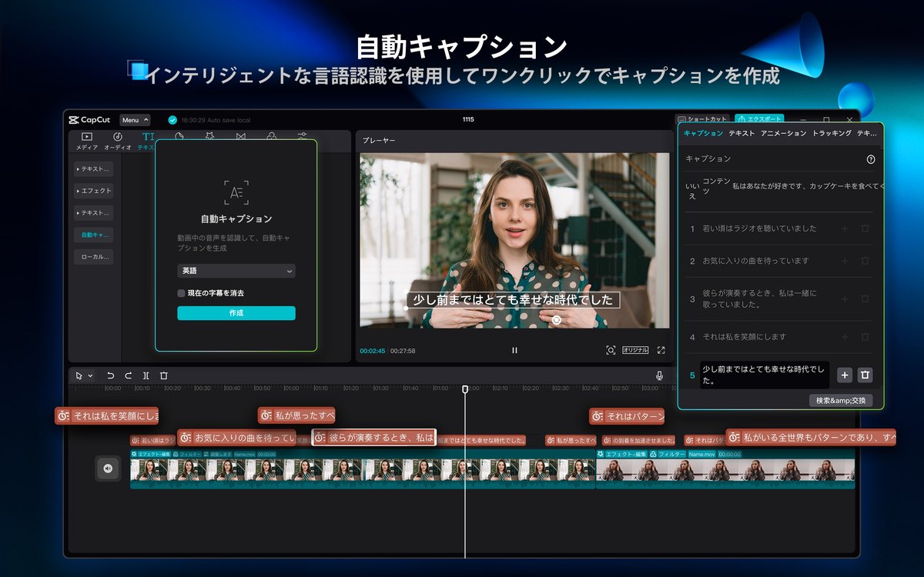Expand the first テキスト… sidebar item
The image size is (924, 577).
[x=94, y=168]
